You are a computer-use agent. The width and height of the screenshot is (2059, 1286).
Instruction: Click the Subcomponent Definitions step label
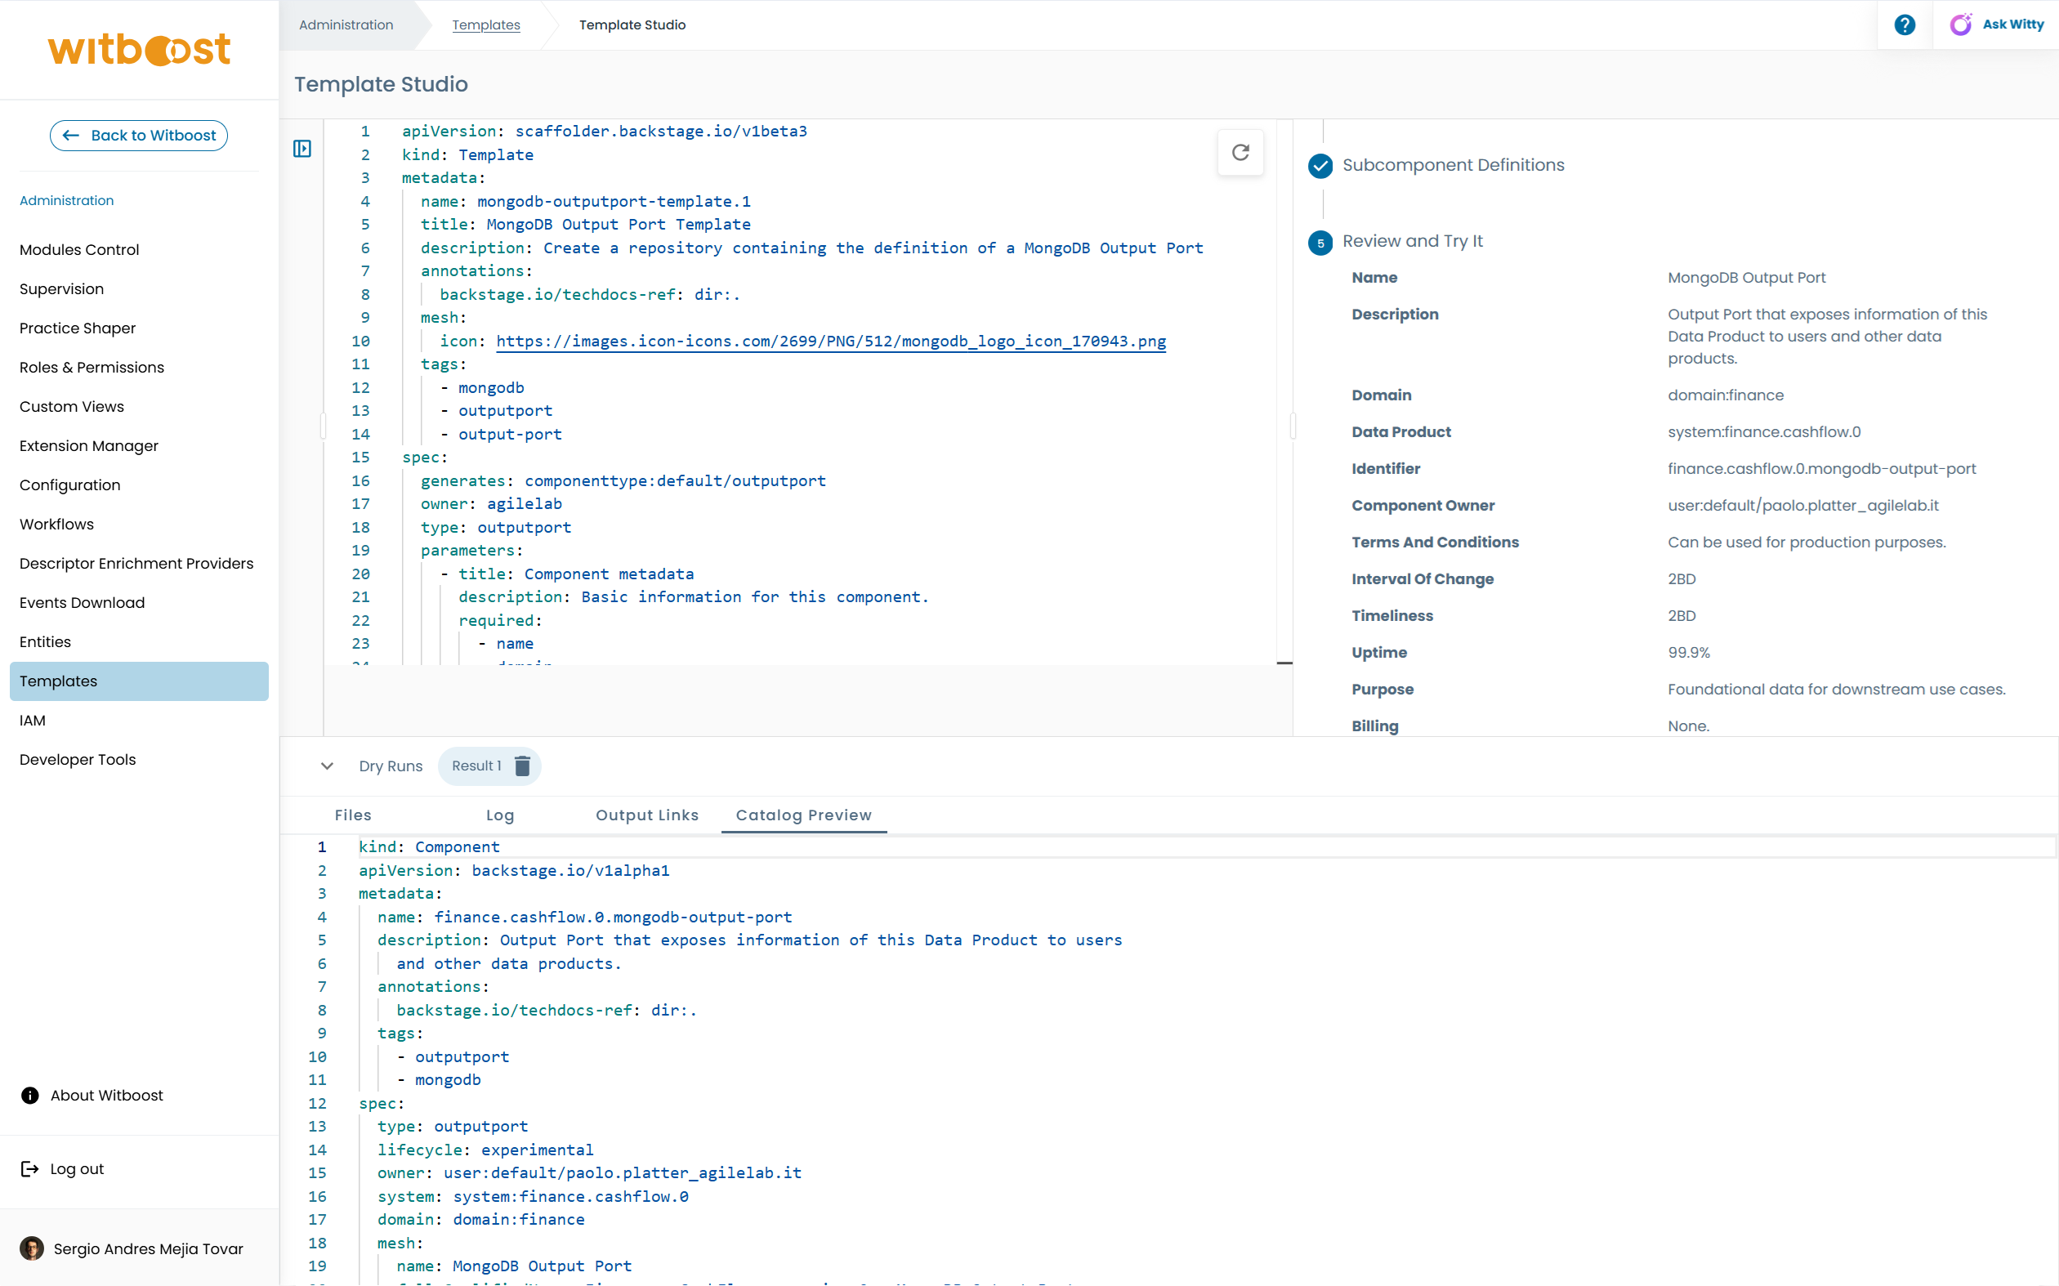tap(1453, 165)
